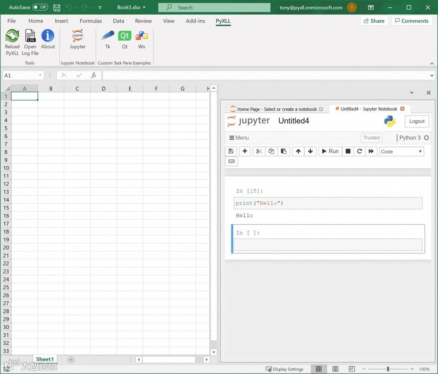
Task: Select the Sheet1 worksheet tab
Action: tap(44, 359)
